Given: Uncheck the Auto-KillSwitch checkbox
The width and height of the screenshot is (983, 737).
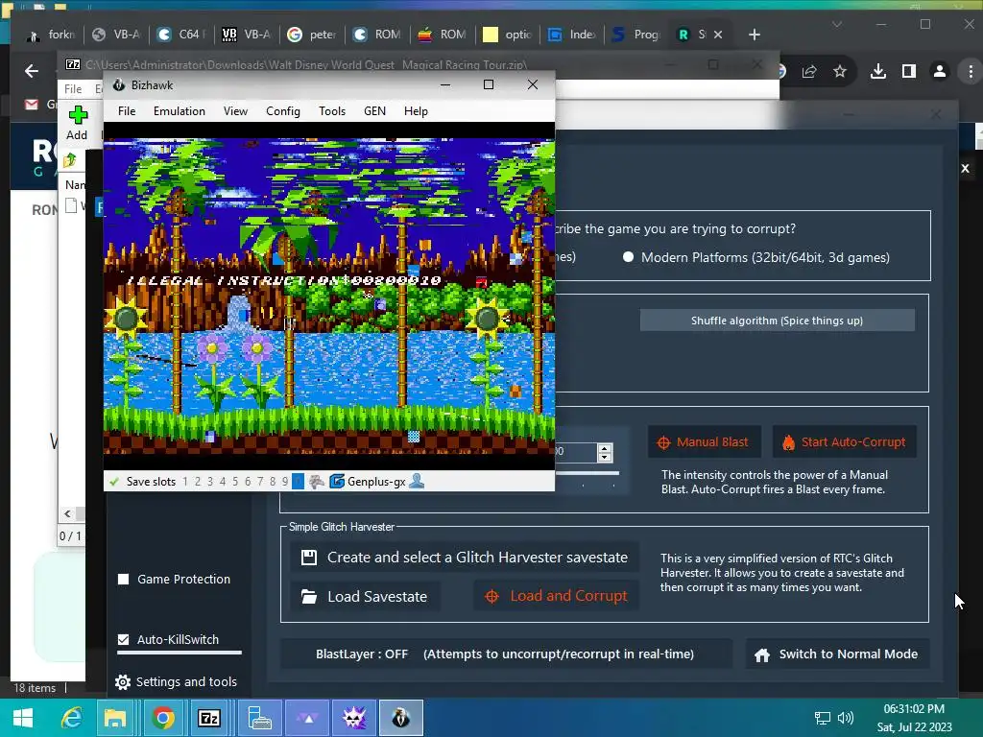Looking at the screenshot, I should point(124,639).
